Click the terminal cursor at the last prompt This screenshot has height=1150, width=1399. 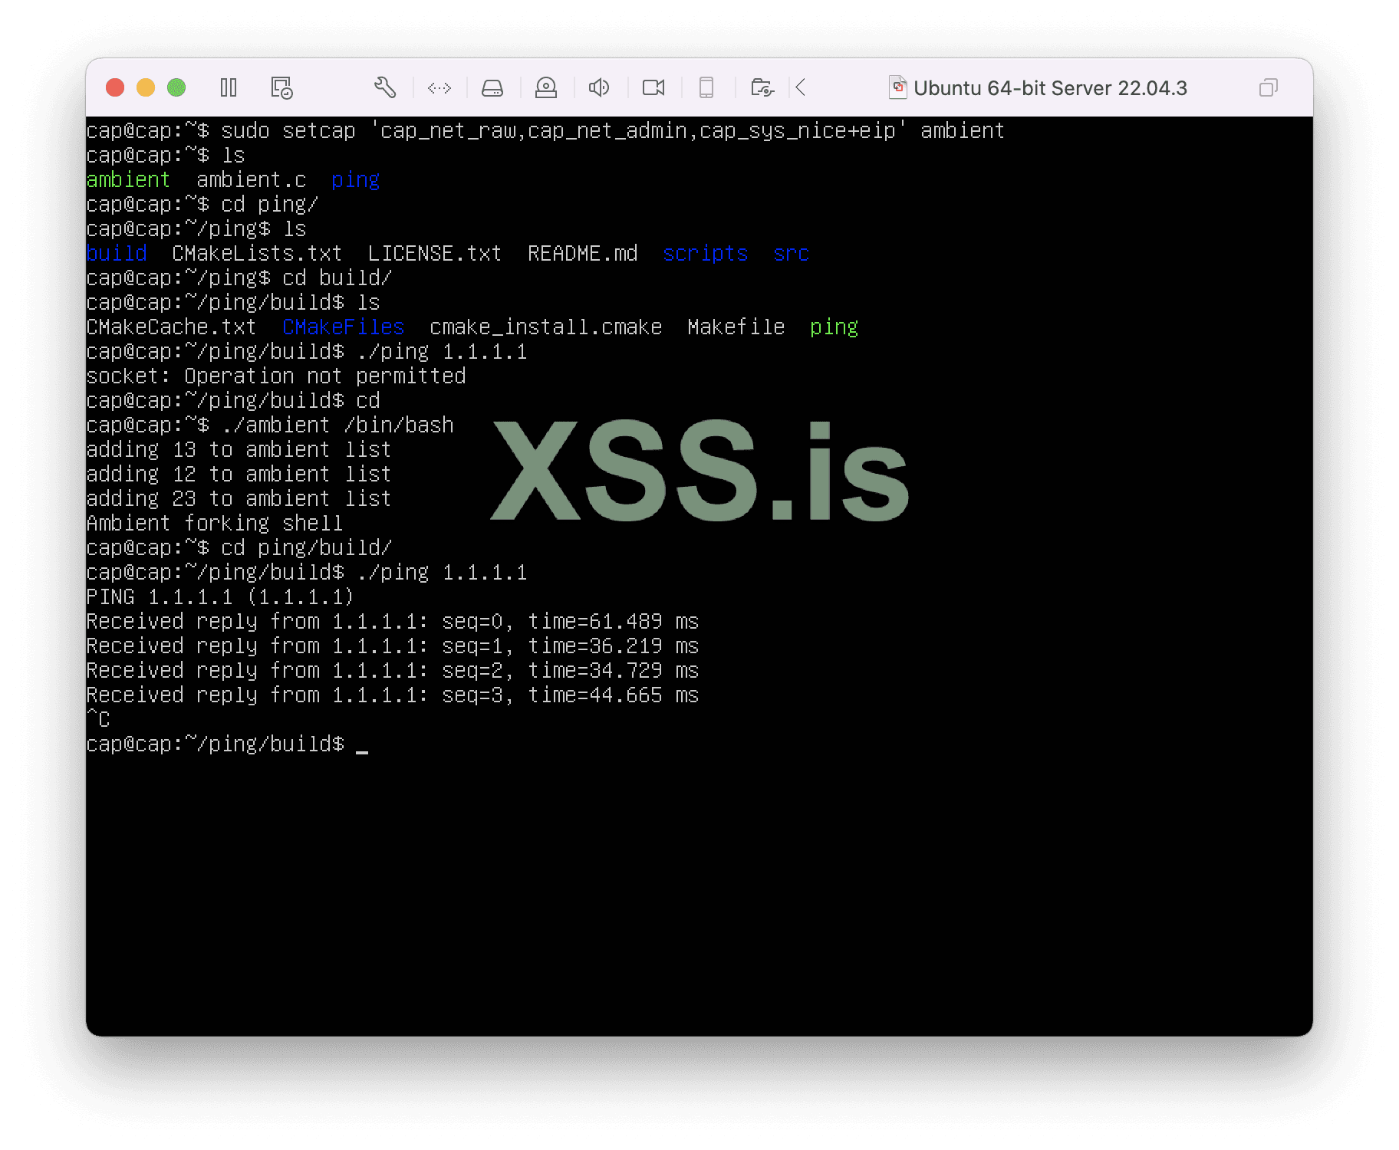[362, 752]
